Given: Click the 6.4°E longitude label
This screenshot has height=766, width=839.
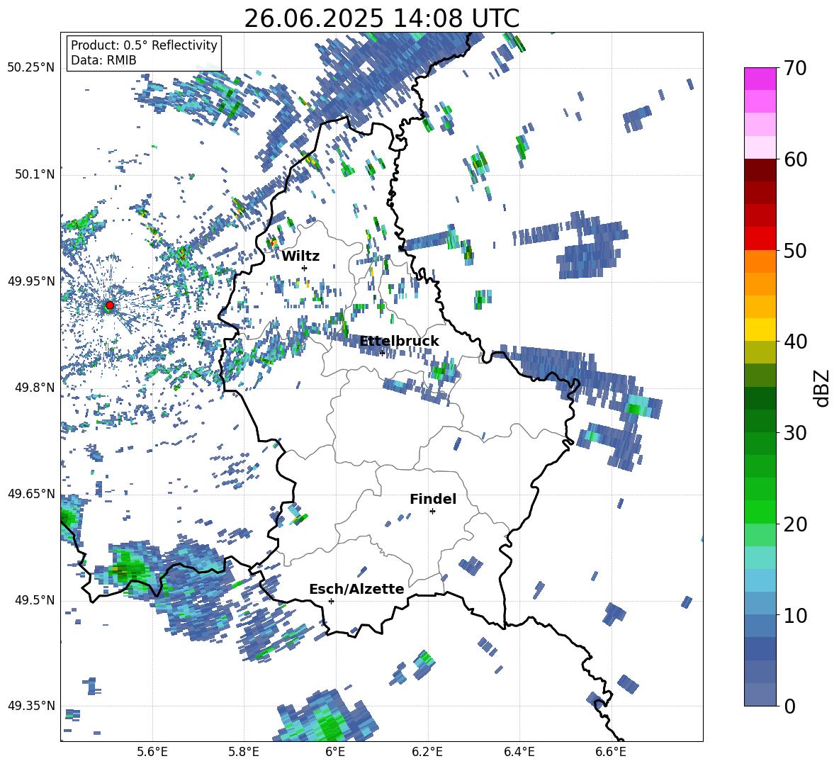Looking at the screenshot, I should coord(519,752).
